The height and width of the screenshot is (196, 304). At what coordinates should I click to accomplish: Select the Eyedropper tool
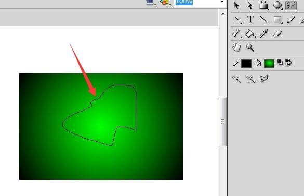click(264, 33)
